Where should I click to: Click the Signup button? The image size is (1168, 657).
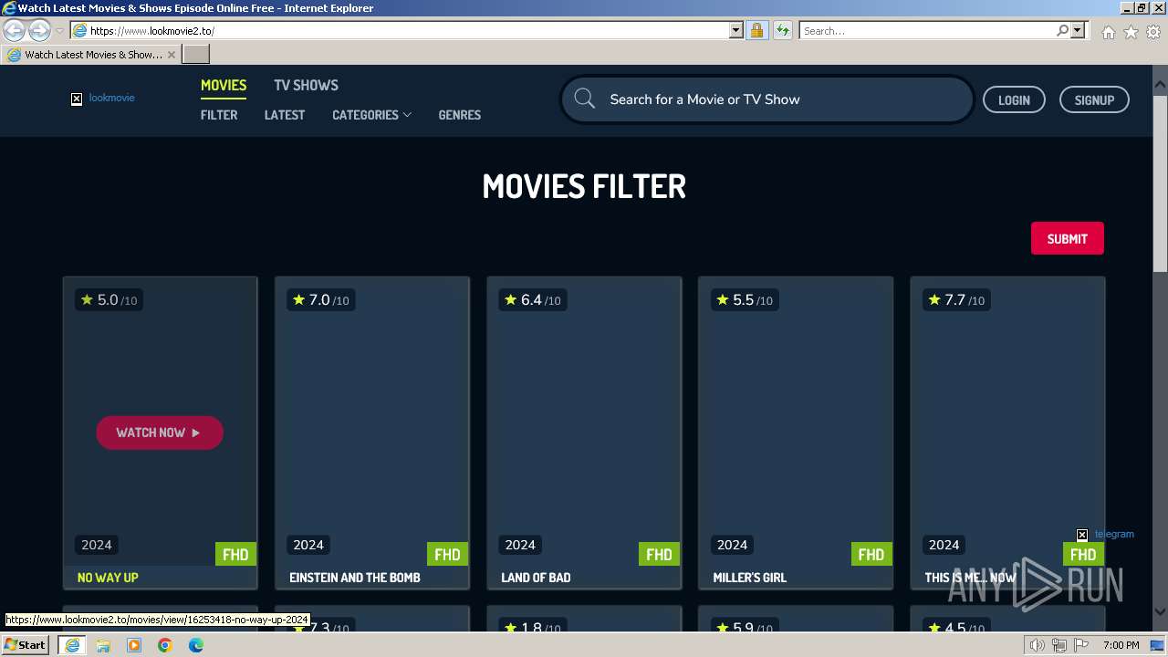(1094, 99)
